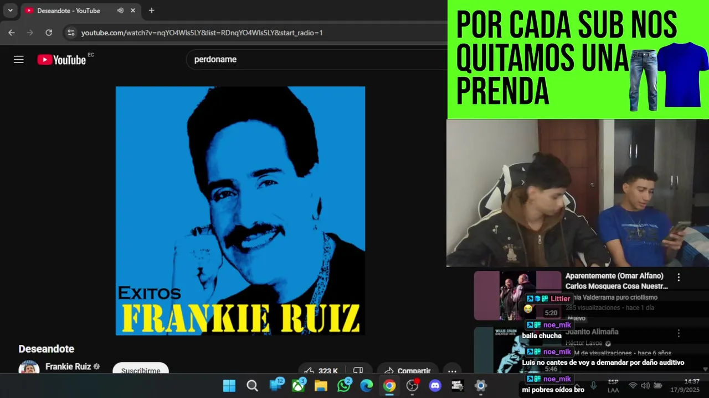The image size is (709, 398).
Task: Close the Deseandote YouTube tab
Action: pos(133,11)
